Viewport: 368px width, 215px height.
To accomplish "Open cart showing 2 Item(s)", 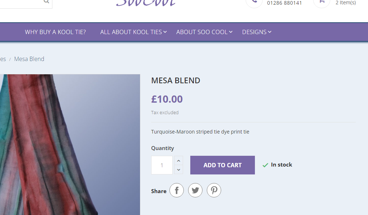I will pos(345,3).
